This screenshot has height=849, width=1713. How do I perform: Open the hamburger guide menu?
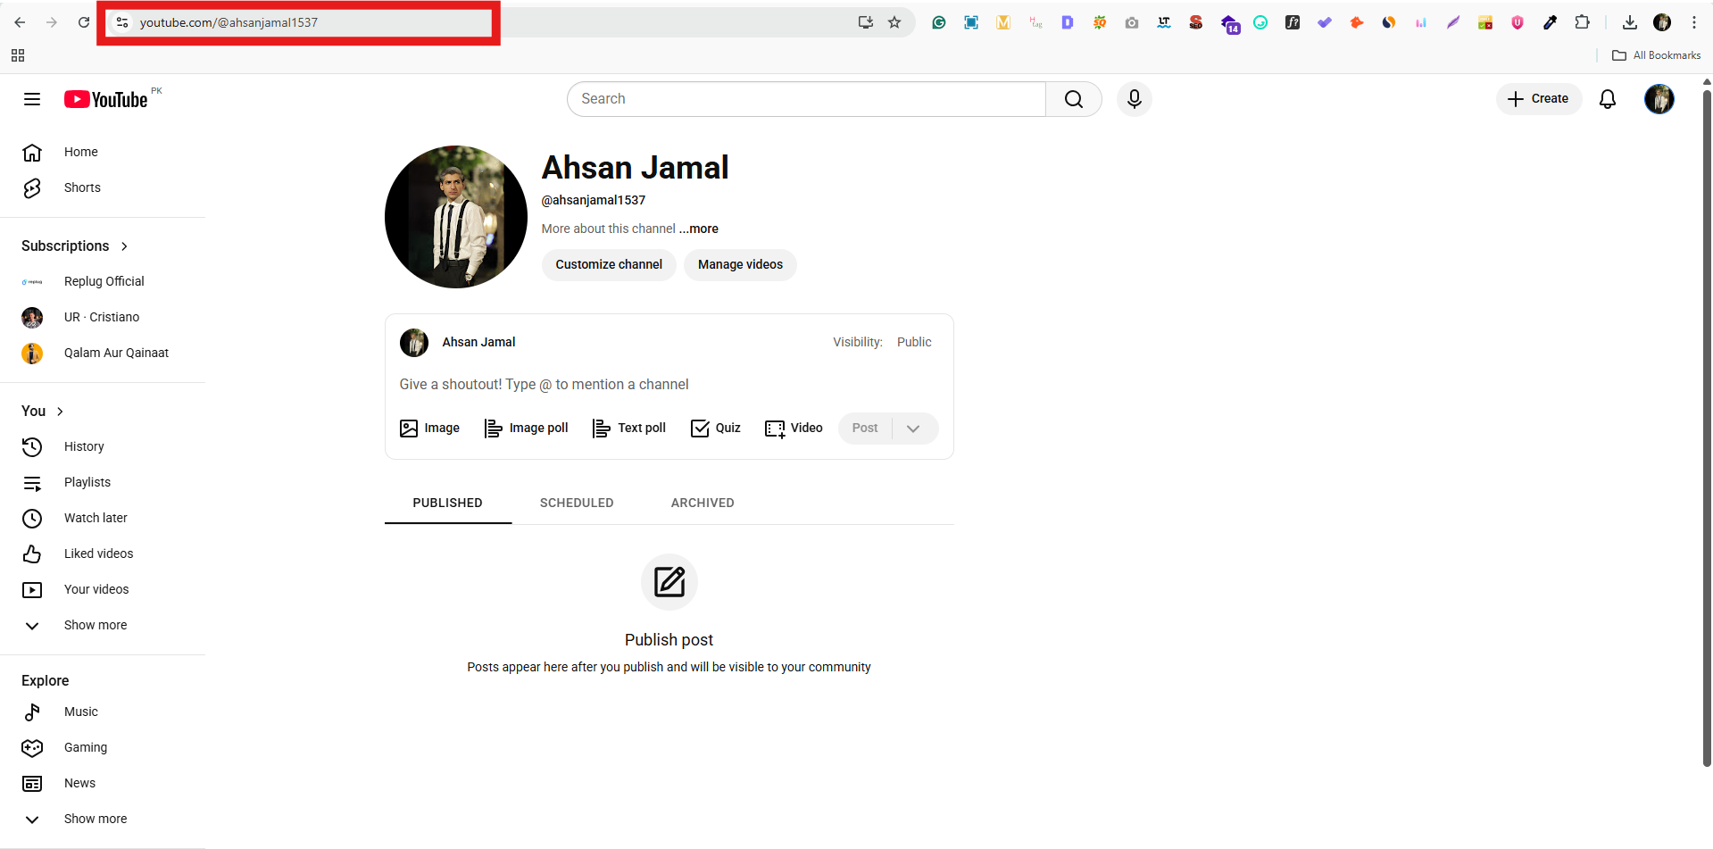pos(31,99)
